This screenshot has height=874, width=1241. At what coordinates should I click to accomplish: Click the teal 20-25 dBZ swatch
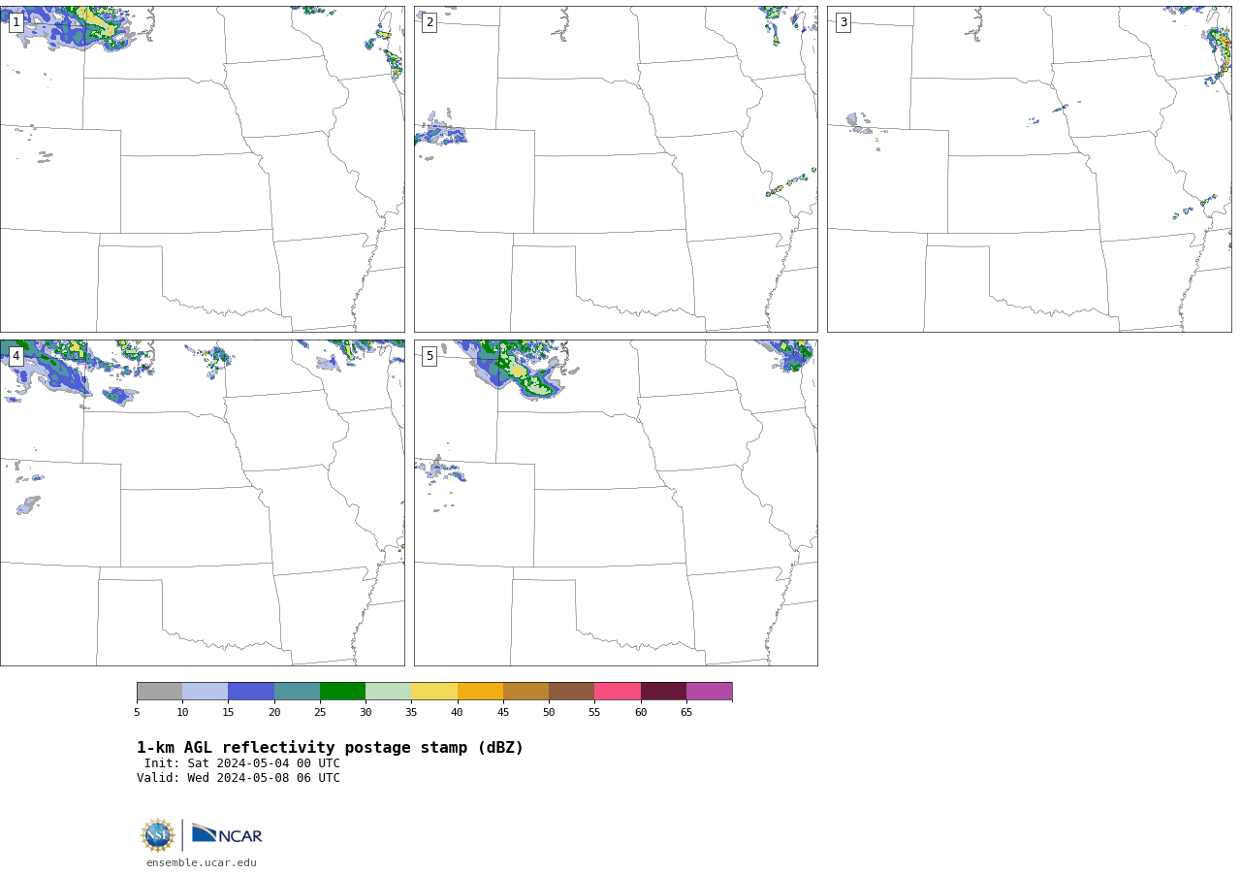pyautogui.click(x=297, y=691)
